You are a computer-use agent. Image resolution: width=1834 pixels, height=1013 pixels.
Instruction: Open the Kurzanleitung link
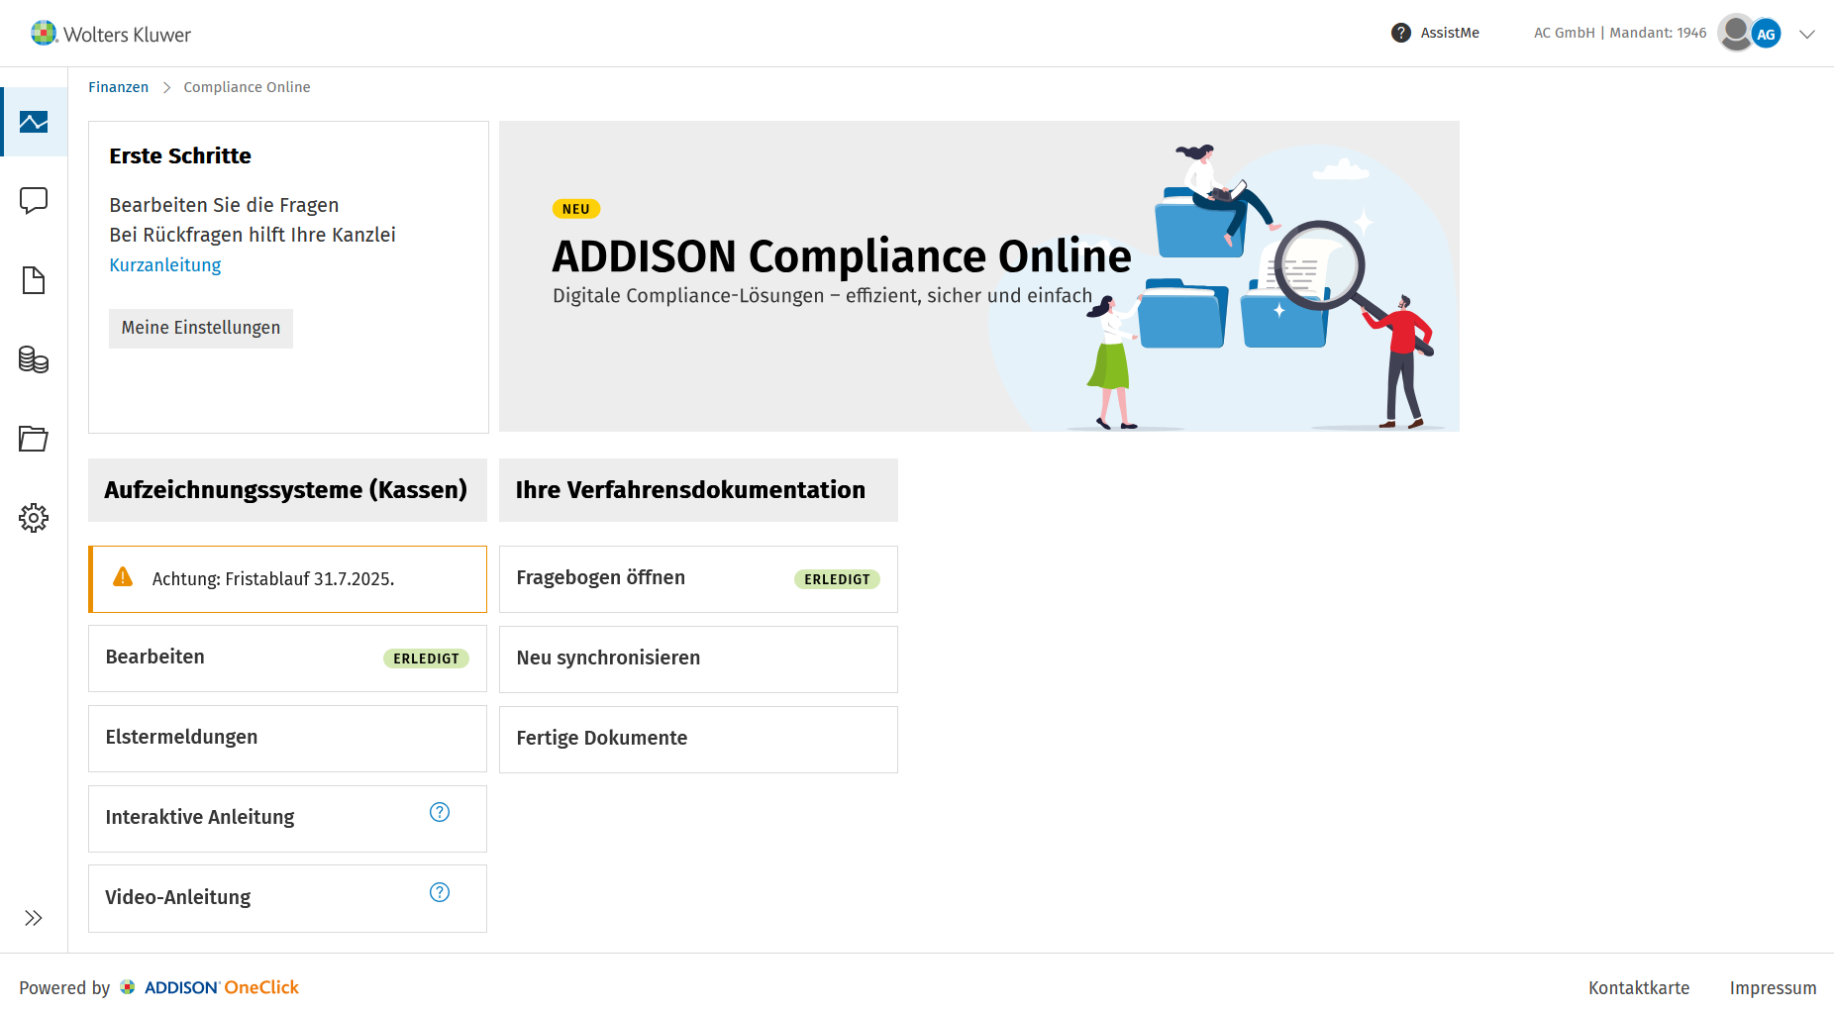[x=165, y=265]
